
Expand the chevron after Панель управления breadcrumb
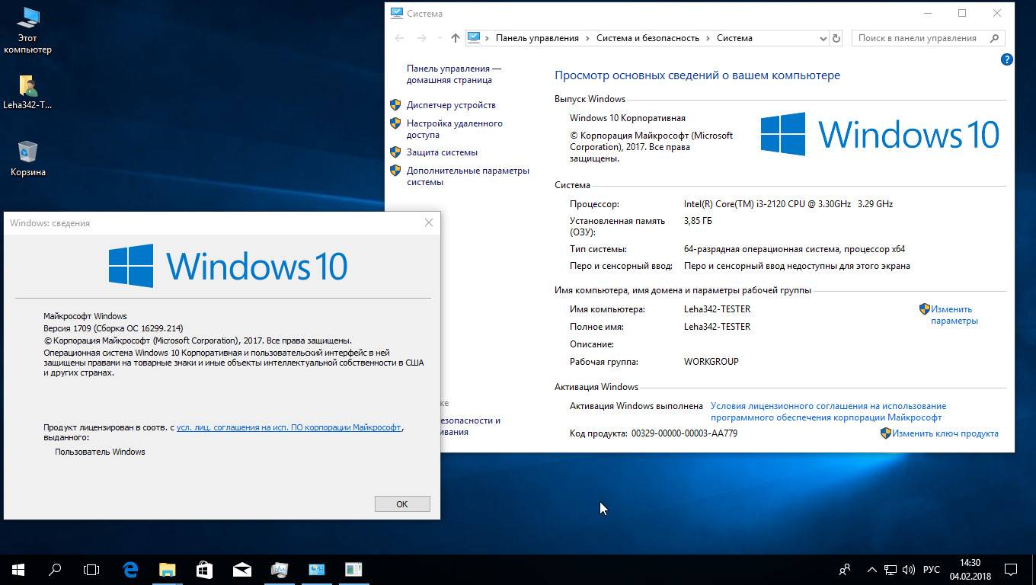tap(587, 38)
